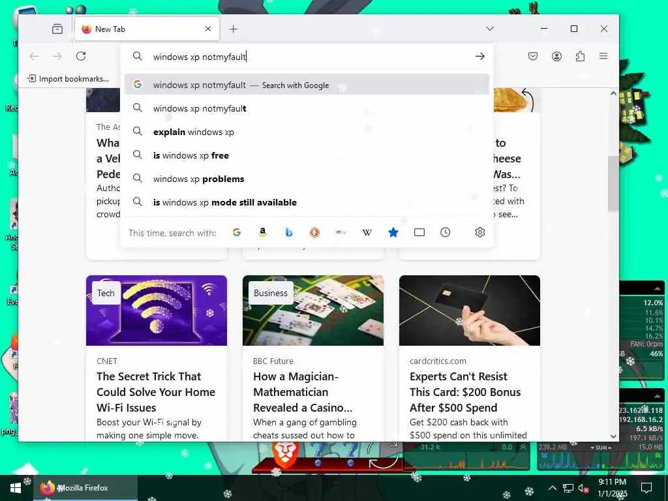Search this time with Bing icon

289,232
